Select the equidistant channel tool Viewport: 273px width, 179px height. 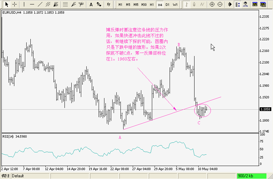click(48, 4)
